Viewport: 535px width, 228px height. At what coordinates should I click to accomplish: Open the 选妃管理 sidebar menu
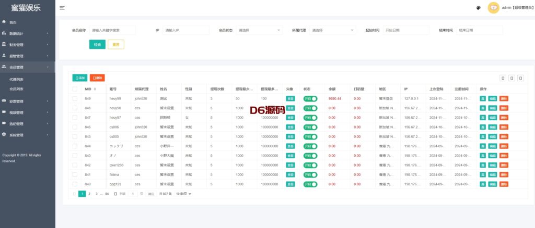pyautogui.click(x=28, y=124)
